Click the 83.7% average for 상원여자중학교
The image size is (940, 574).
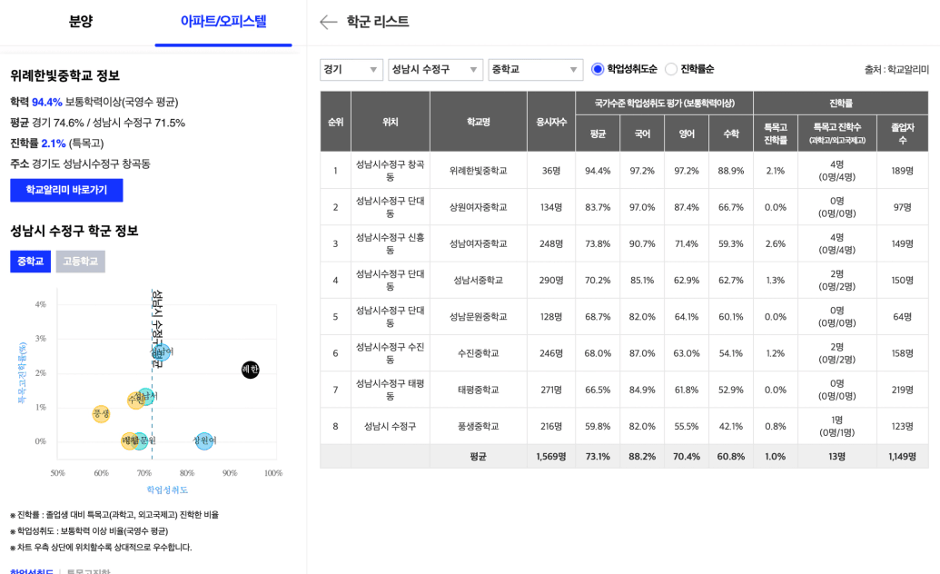[598, 207]
